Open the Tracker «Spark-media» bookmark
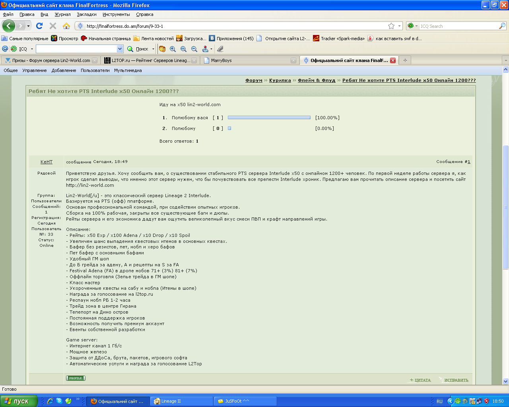Screen dimensions: 509x407 click(339, 39)
